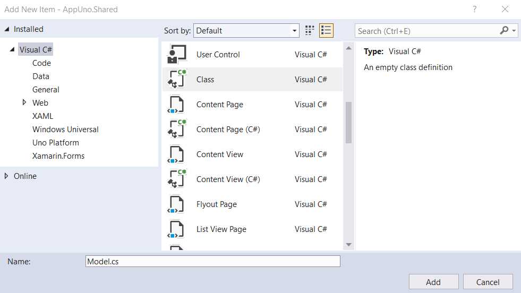Click the Cancel button

(488, 282)
